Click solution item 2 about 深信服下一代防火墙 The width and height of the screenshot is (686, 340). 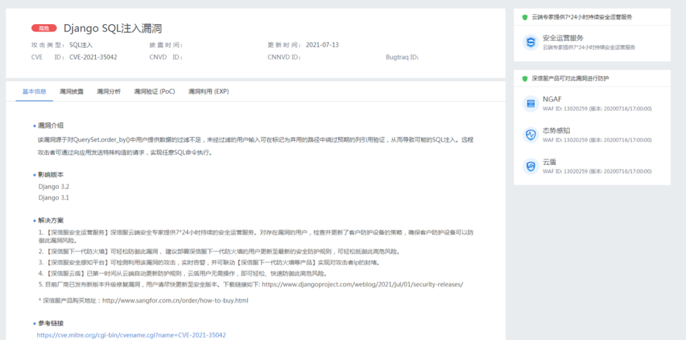pos(219,252)
